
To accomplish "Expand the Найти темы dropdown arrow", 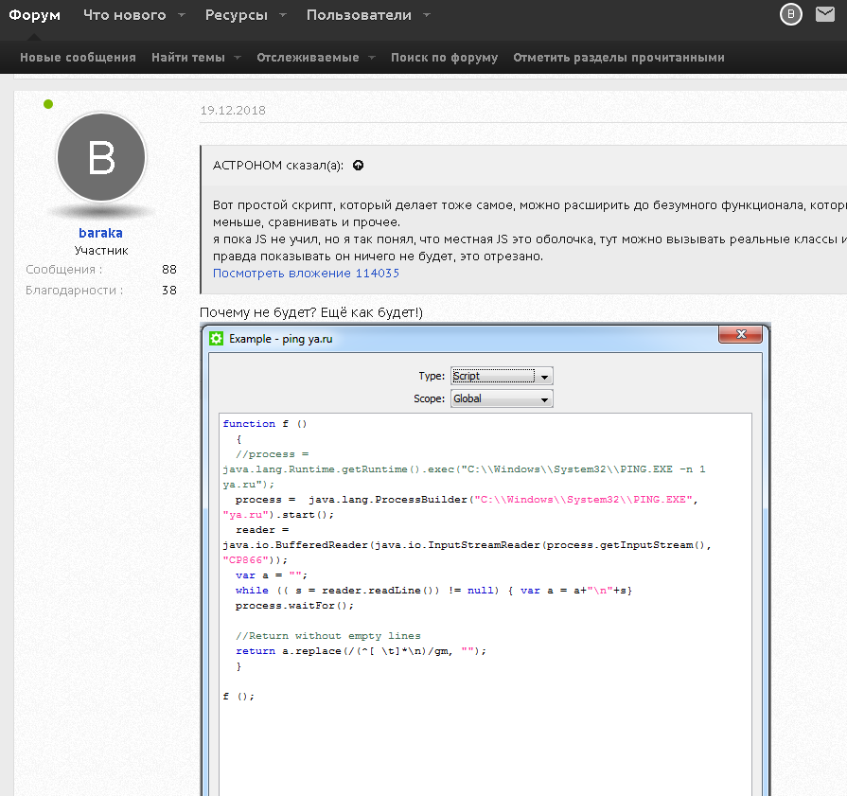I will point(238,58).
